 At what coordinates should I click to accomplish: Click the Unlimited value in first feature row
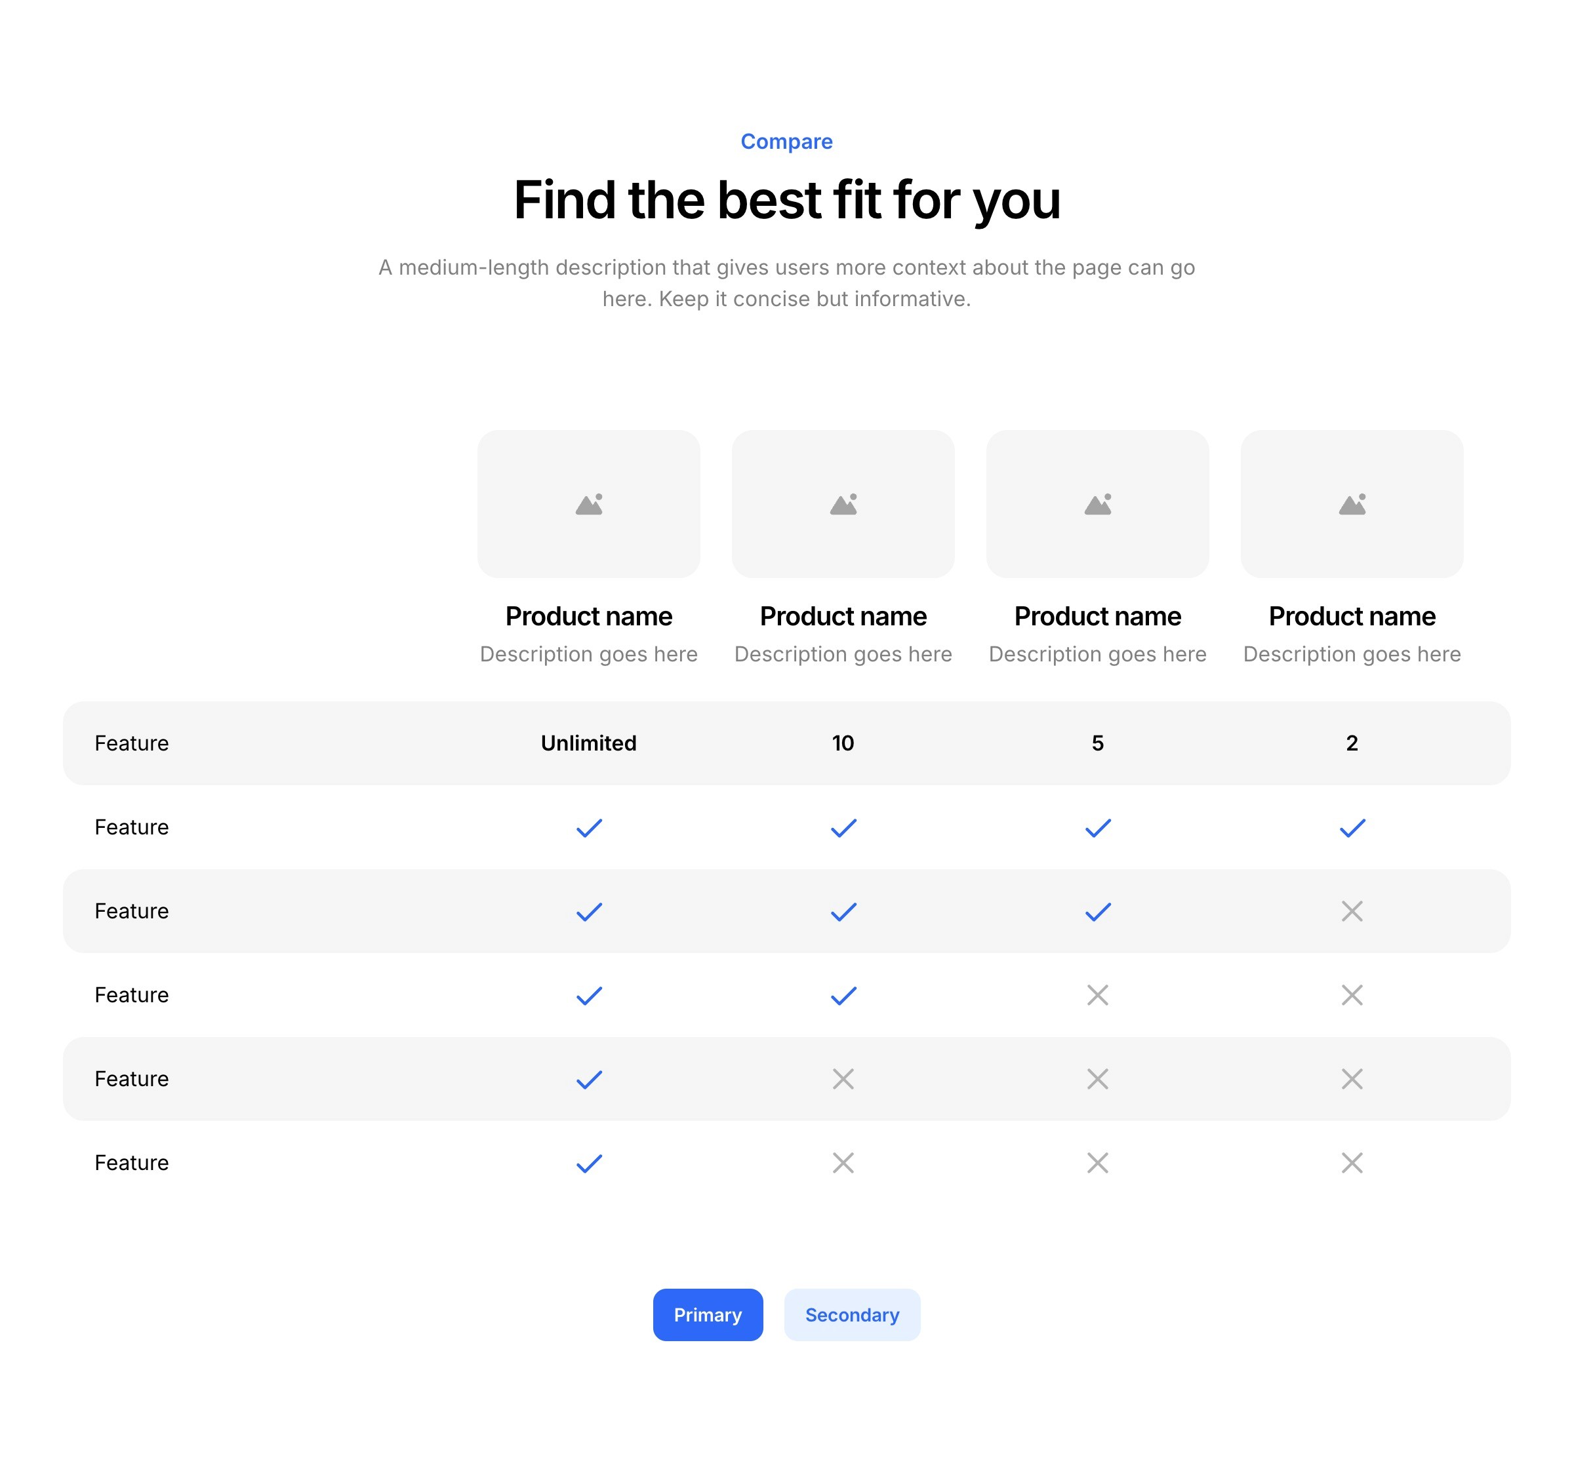point(588,743)
